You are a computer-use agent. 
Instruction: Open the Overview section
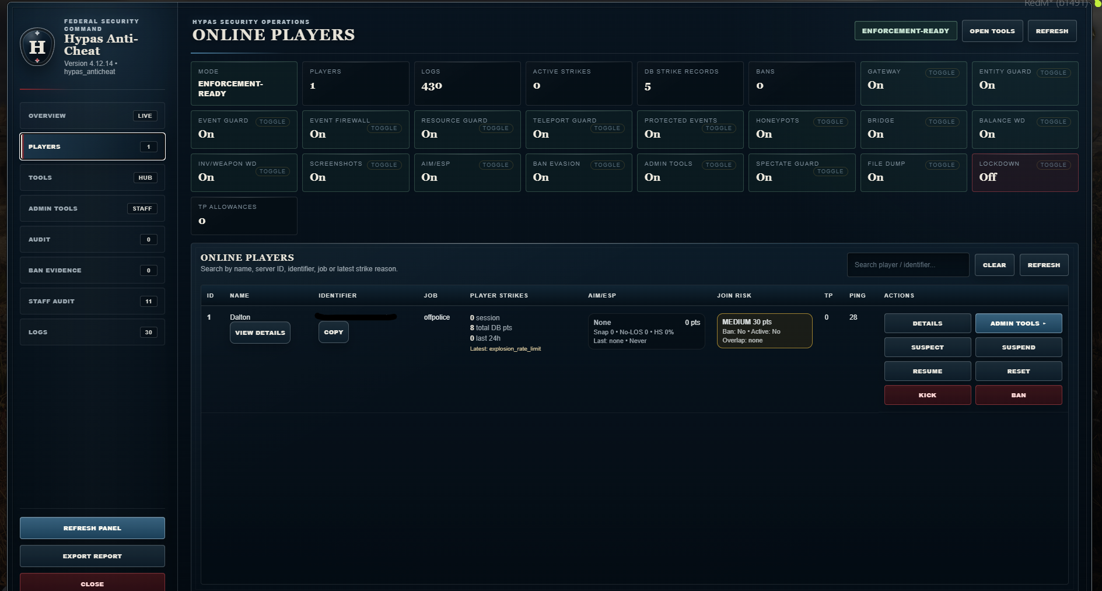(x=92, y=116)
